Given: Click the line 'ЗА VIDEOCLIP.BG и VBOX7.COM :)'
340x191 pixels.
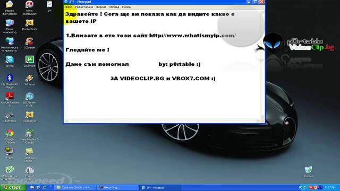Looking at the screenshot, I should tap(163, 79).
